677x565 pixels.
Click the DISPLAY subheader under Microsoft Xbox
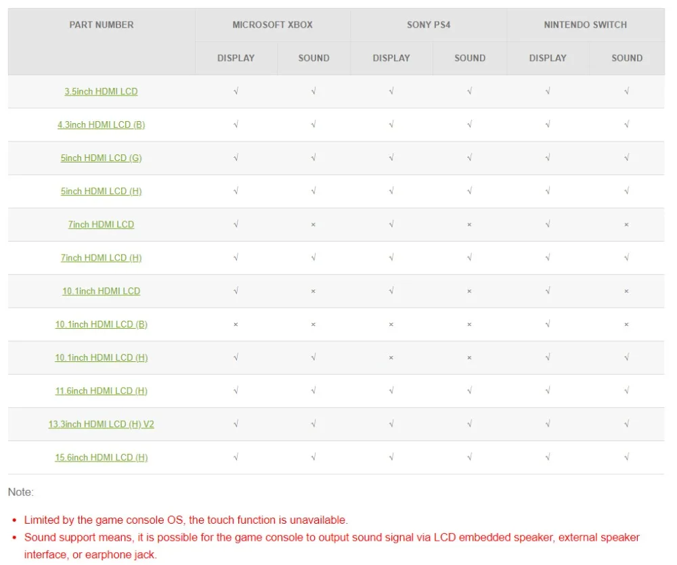click(236, 58)
